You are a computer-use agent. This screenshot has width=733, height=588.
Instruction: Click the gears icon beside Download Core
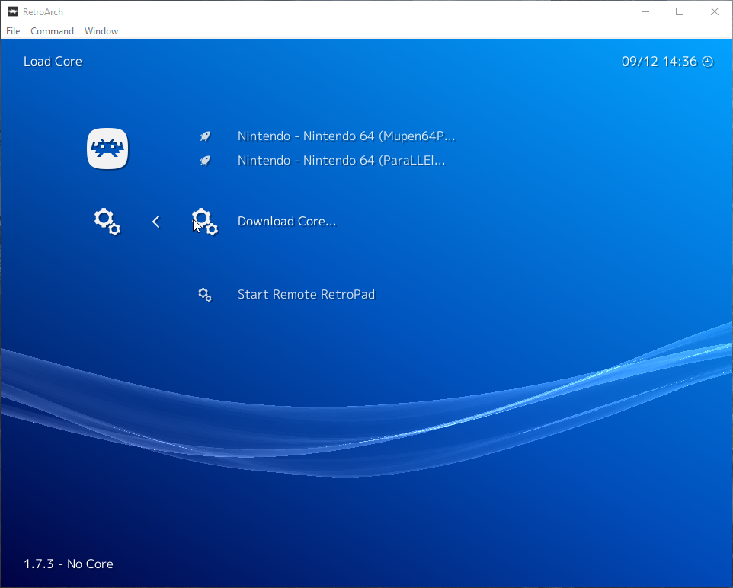tap(204, 222)
